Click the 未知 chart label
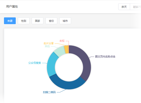 pos(62,41)
